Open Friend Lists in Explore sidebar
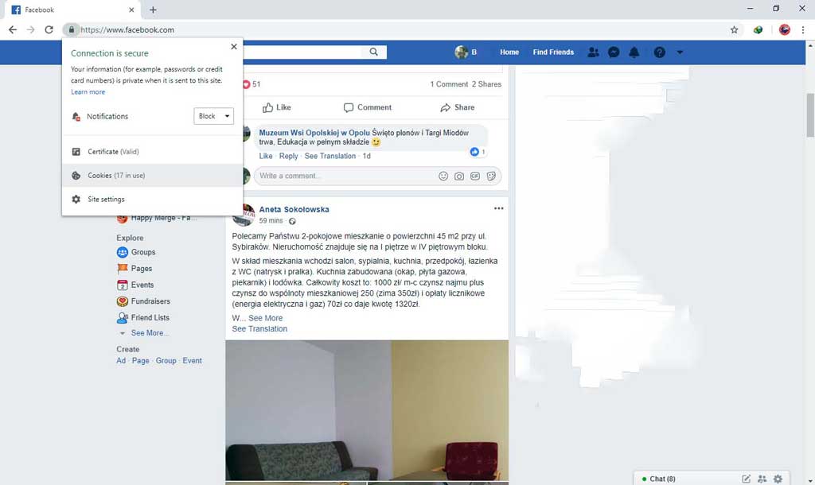Image resolution: width=815 pixels, height=485 pixels. tap(143, 317)
